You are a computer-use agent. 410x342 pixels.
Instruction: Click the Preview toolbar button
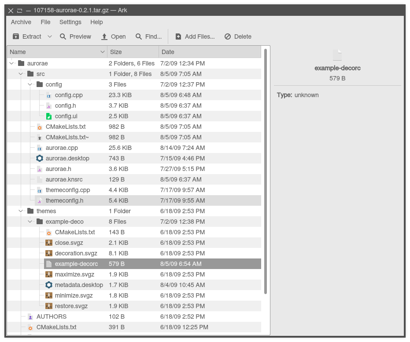(x=75, y=36)
